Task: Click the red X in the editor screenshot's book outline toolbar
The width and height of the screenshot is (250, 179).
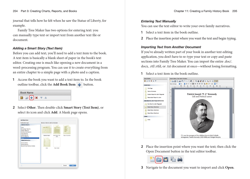Action: (x=151, y=81)
